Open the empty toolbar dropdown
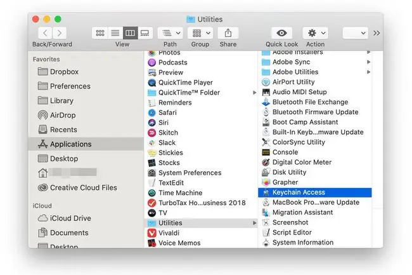This screenshot has height=275, width=412. coord(355,33)
